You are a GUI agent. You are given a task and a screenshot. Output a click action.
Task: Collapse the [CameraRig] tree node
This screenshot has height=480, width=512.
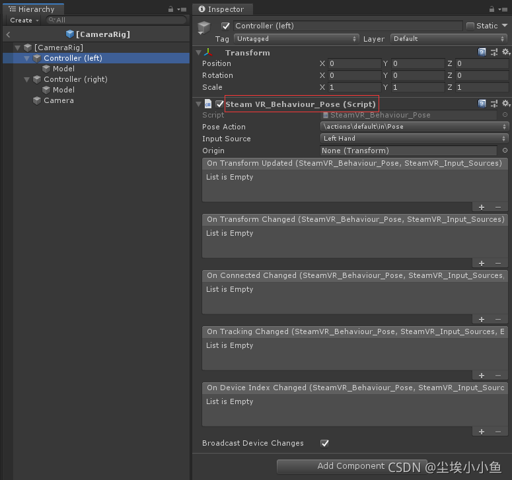(x=18, y=48)
